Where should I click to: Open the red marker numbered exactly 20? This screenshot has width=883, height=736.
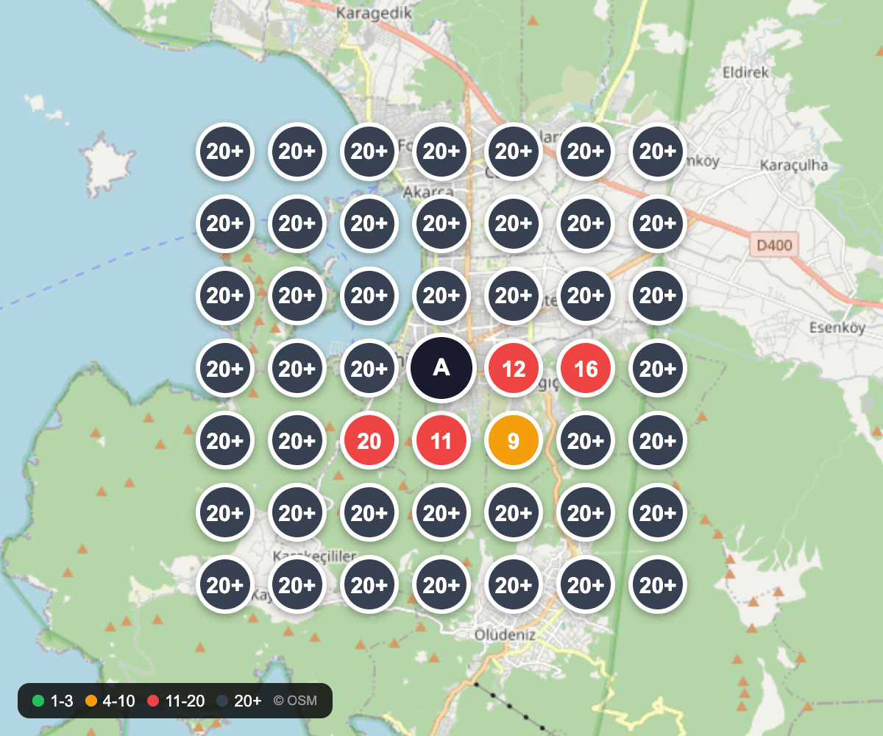(369, 440)
